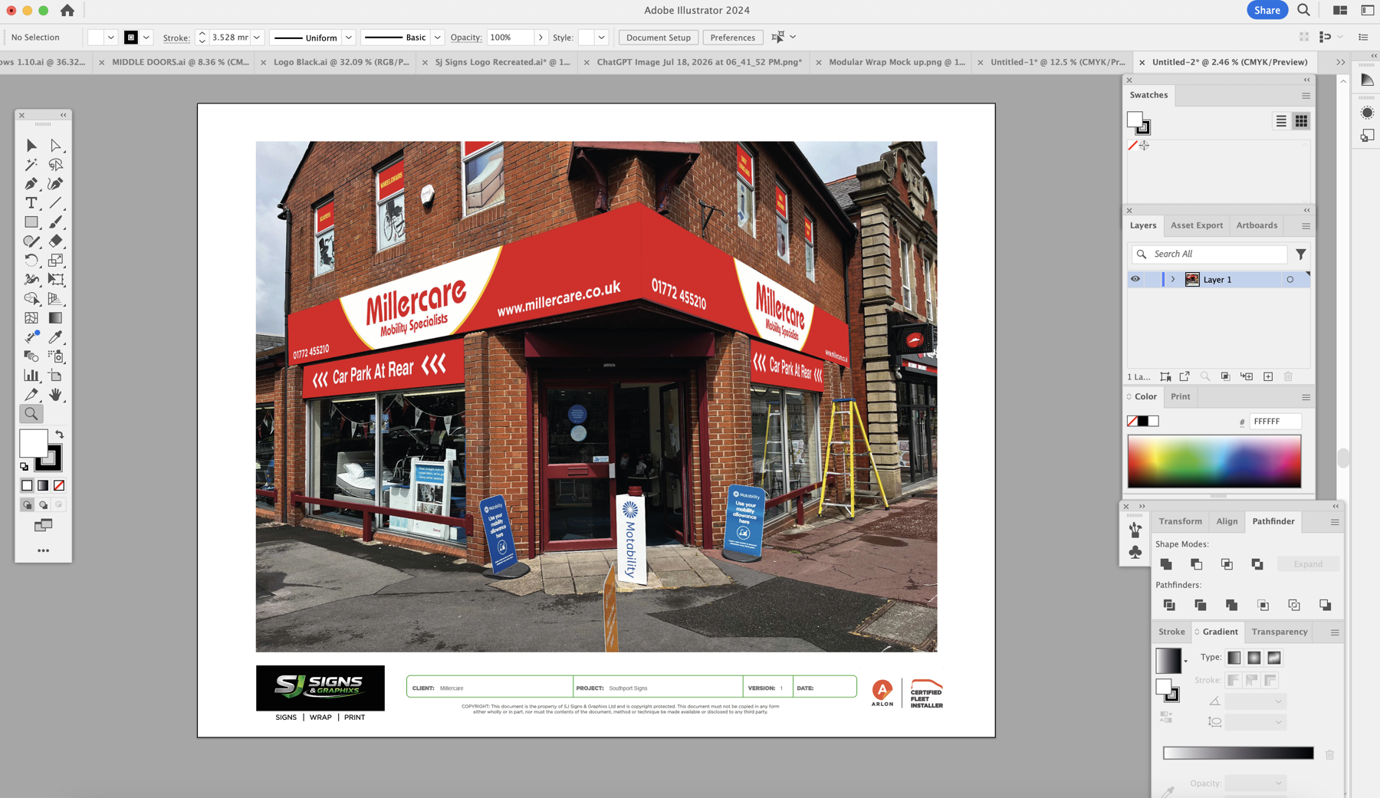The height and width of the screenshot is (798, 1380).
Task: Click Layer 1 target circle
Action: click(1290, 280)
